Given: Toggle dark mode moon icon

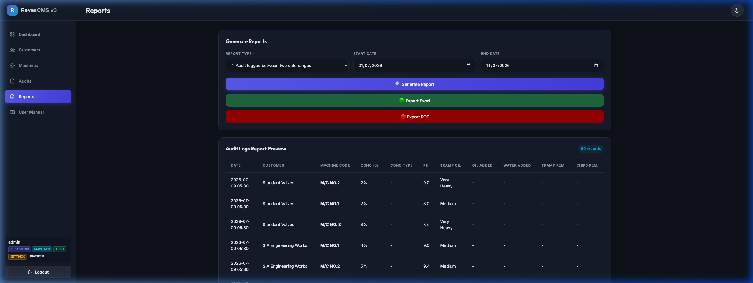Looking at the screenshot, I should coord(737,11).
